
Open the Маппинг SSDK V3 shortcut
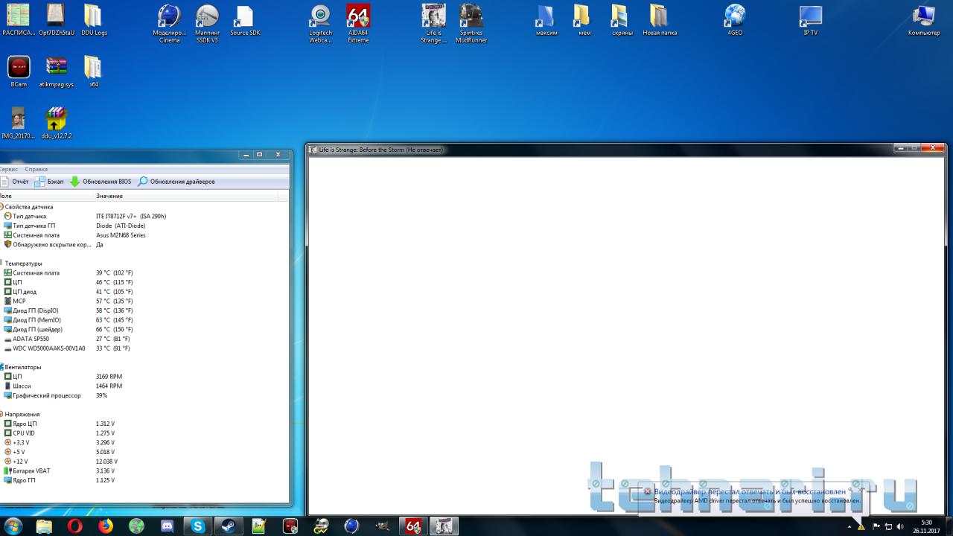[207, 24]
